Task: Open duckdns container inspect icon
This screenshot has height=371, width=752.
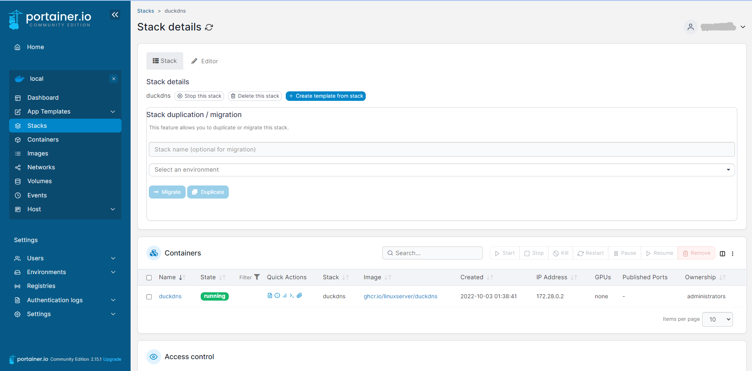Action: click(x=277, y=295)
